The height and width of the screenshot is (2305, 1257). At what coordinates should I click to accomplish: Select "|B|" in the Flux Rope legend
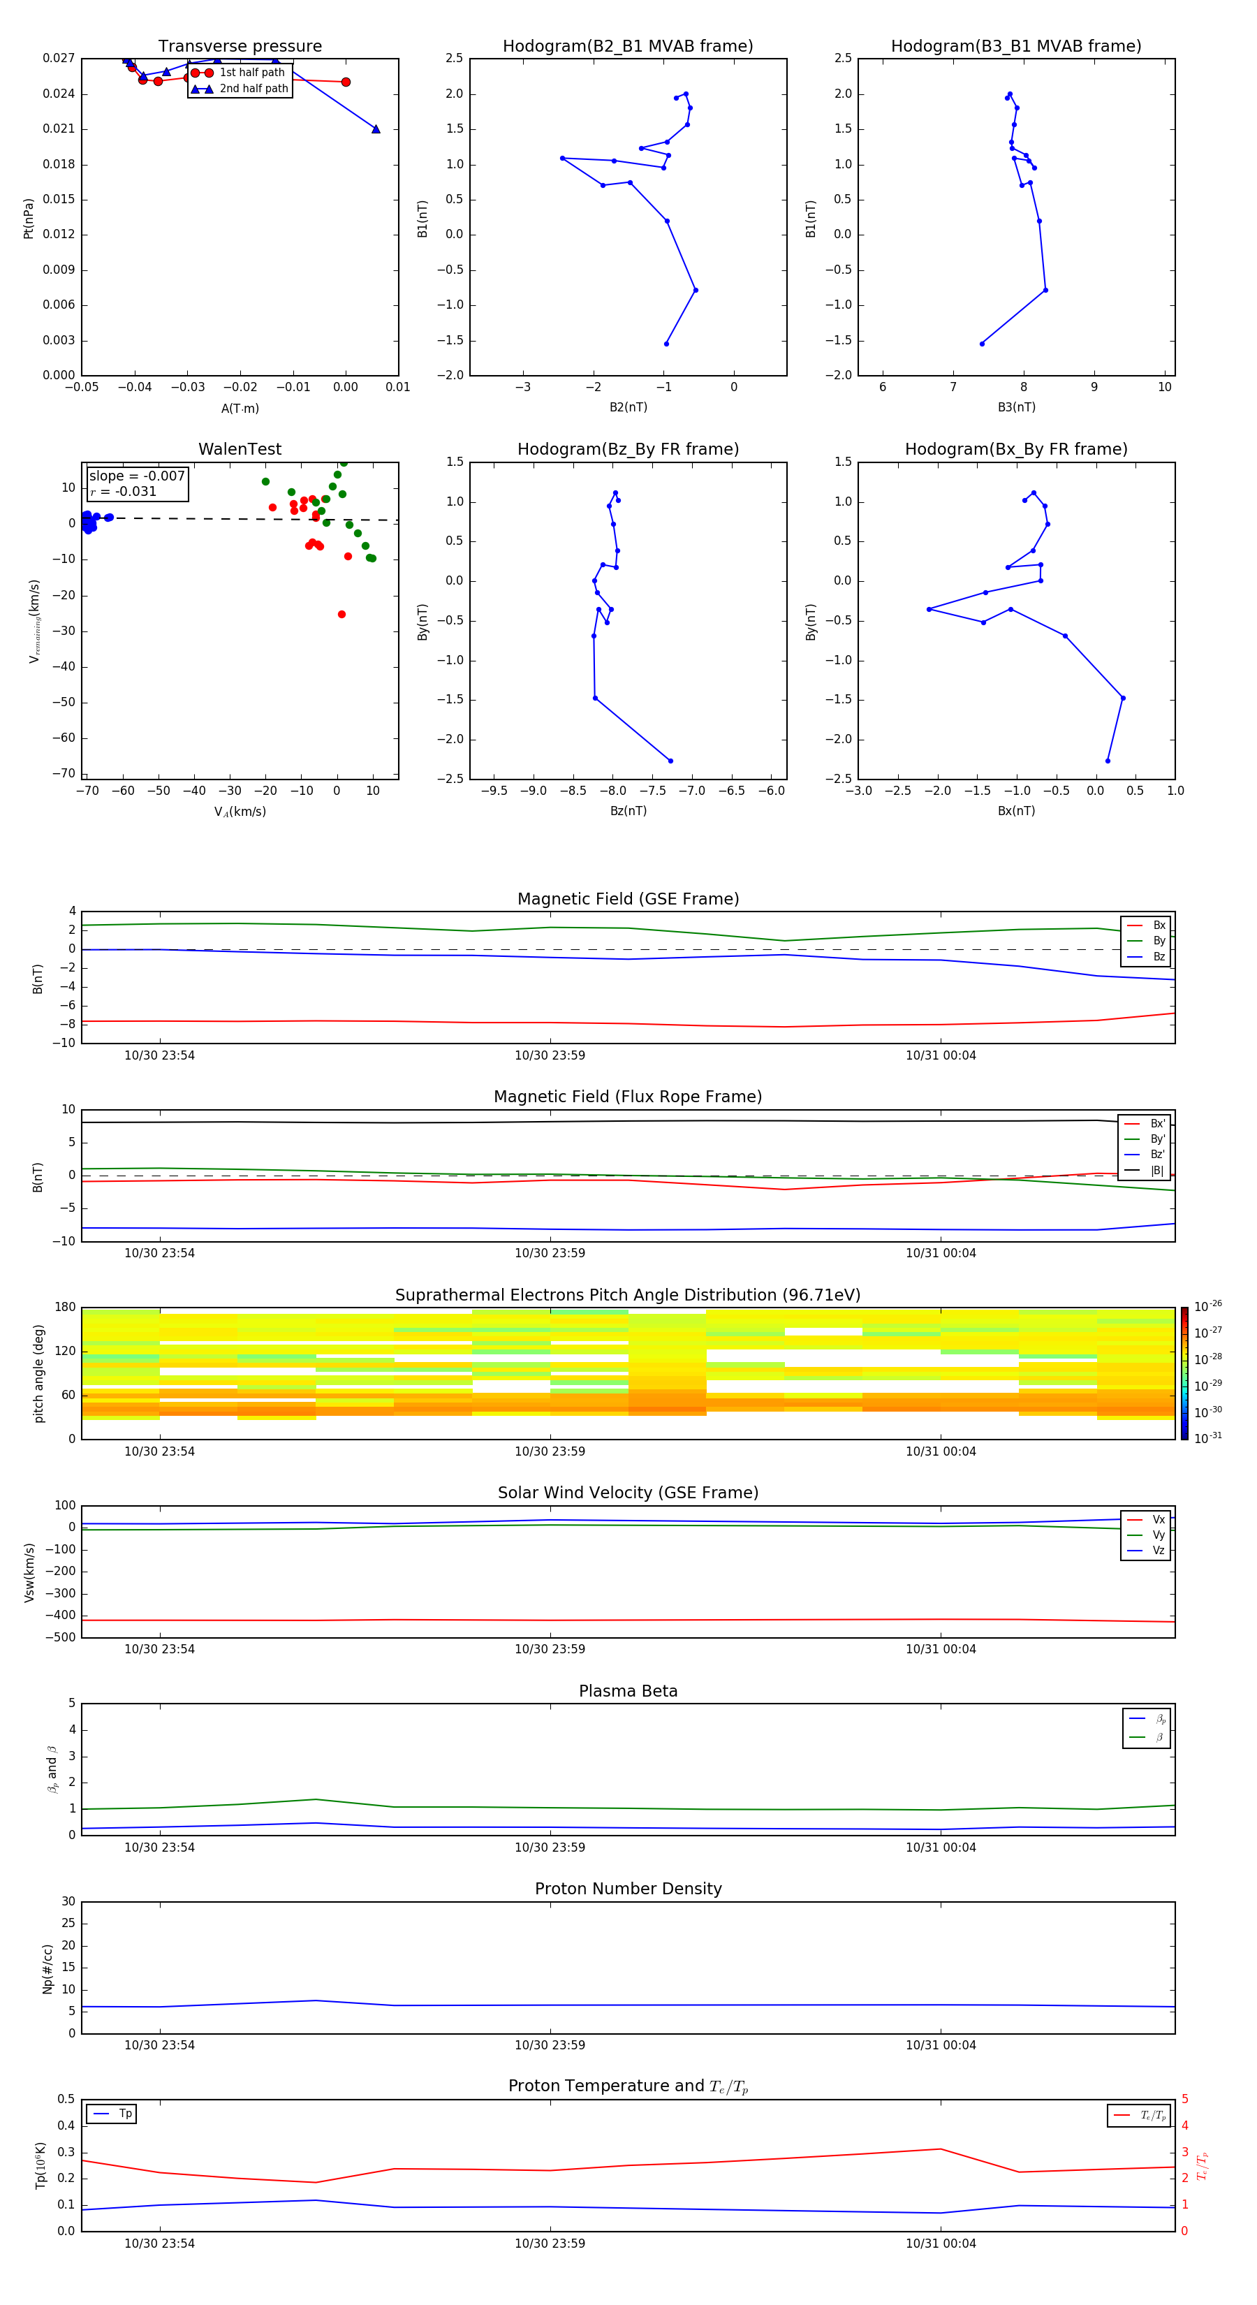click(1145, 1171)
